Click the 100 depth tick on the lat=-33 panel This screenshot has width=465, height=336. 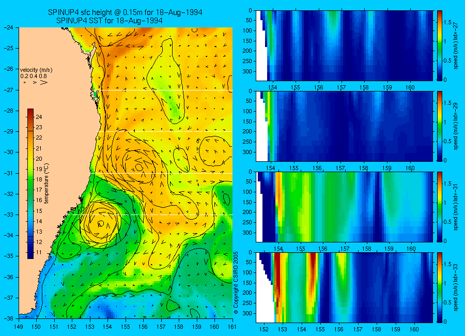click(x=247, y=272)
